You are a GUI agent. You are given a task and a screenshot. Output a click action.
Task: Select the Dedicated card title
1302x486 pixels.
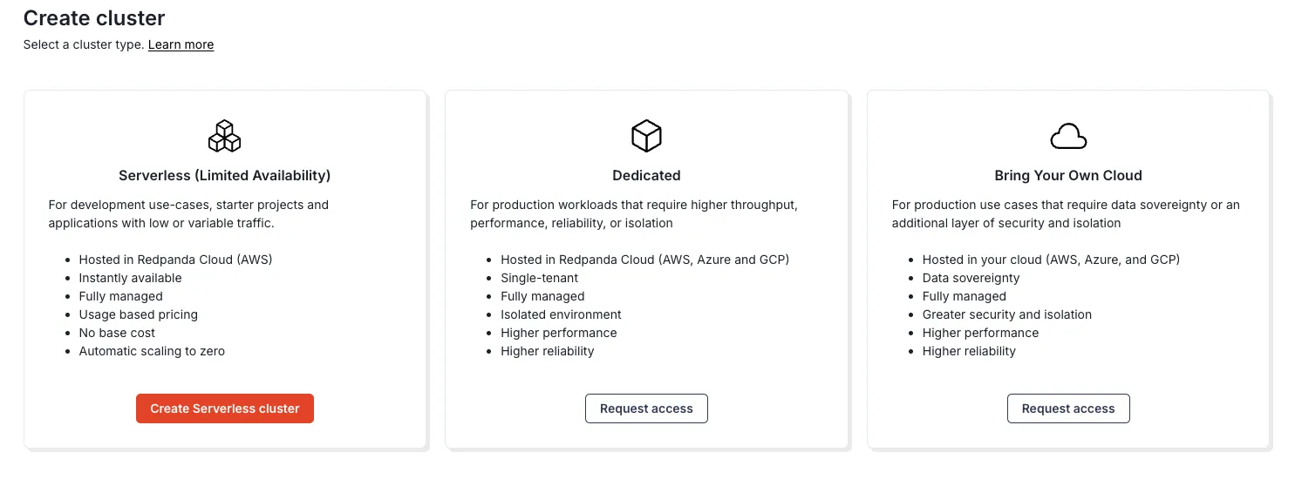click(x=646, y=175)
